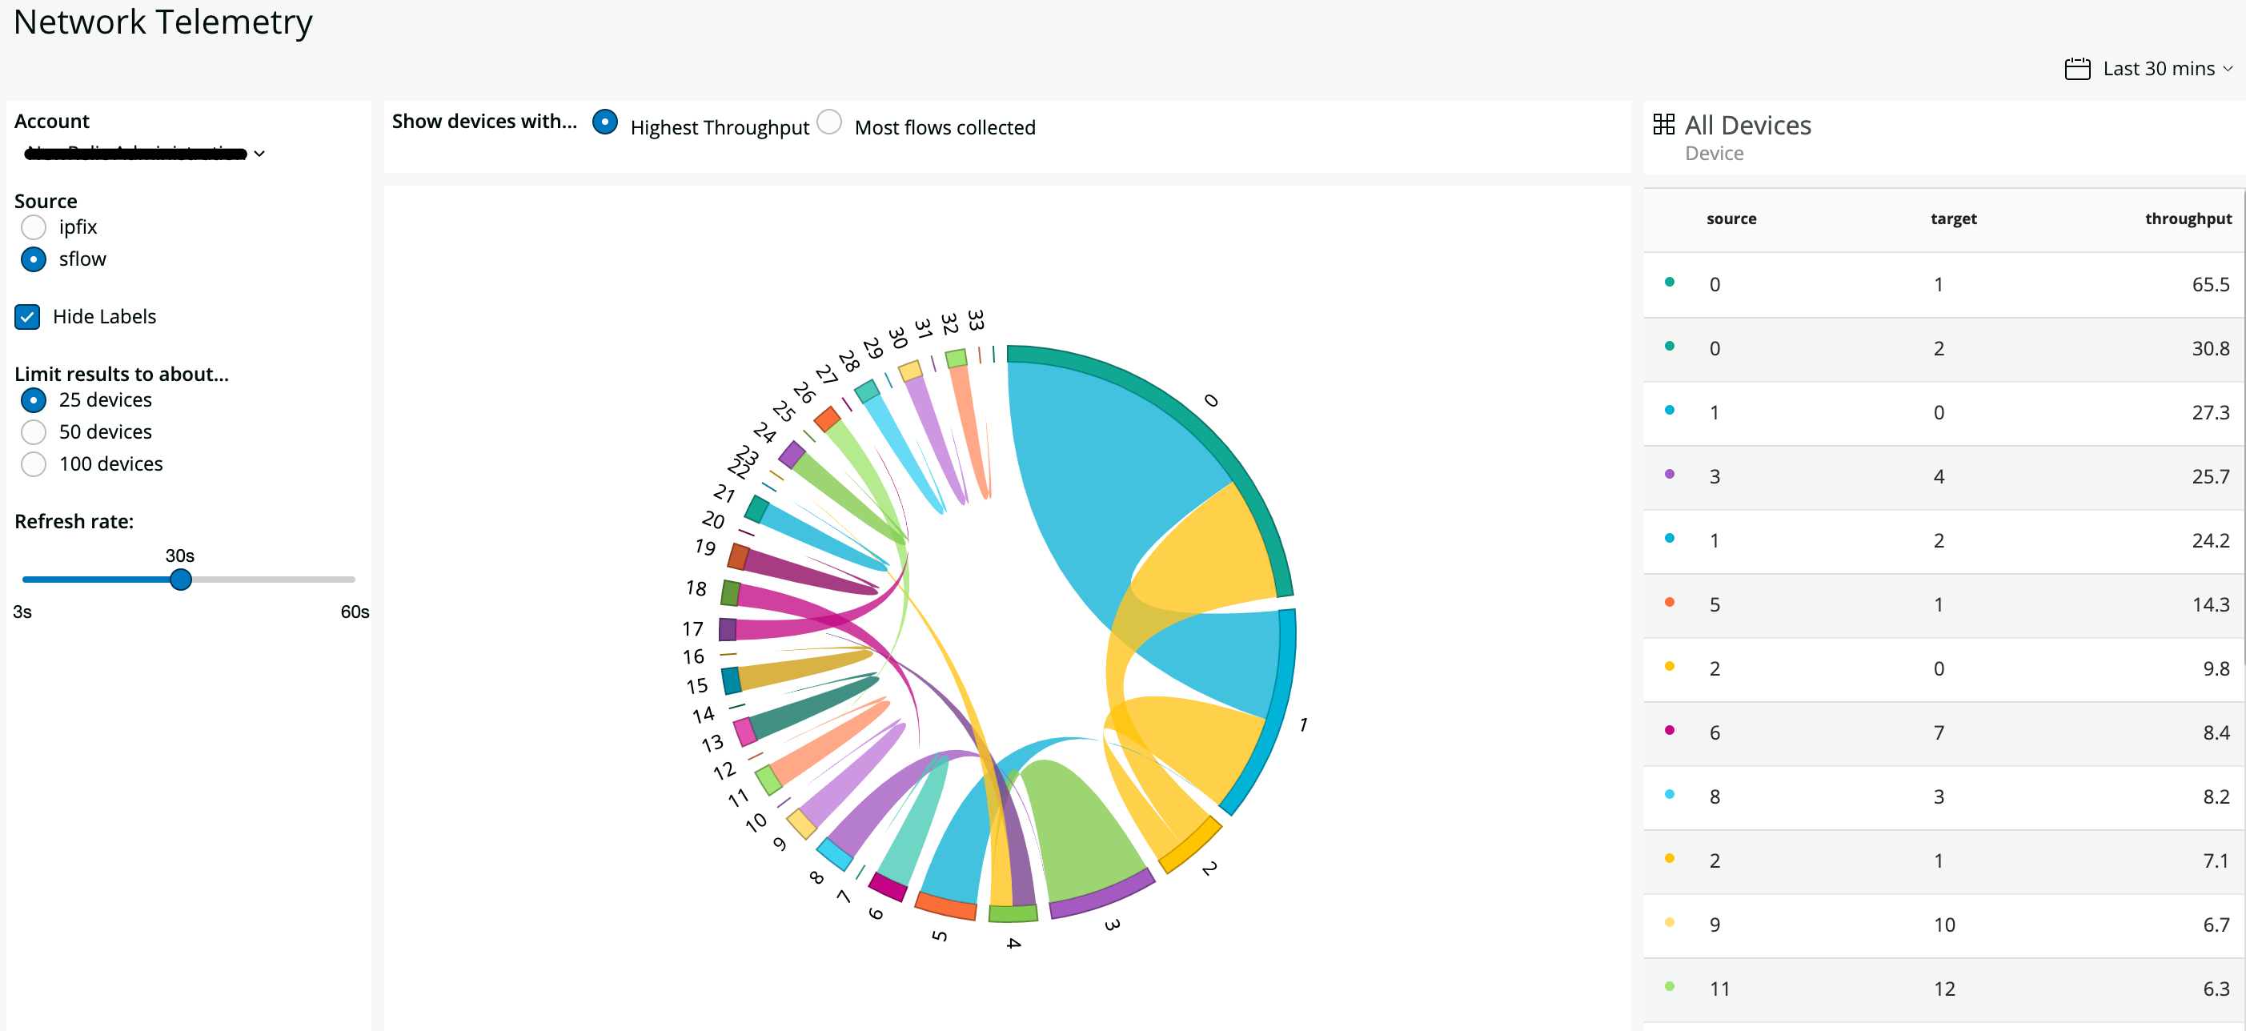This screenshot has height=1031, width=2246.
Task: Sort table by source column header
Action: (1731, 219)
